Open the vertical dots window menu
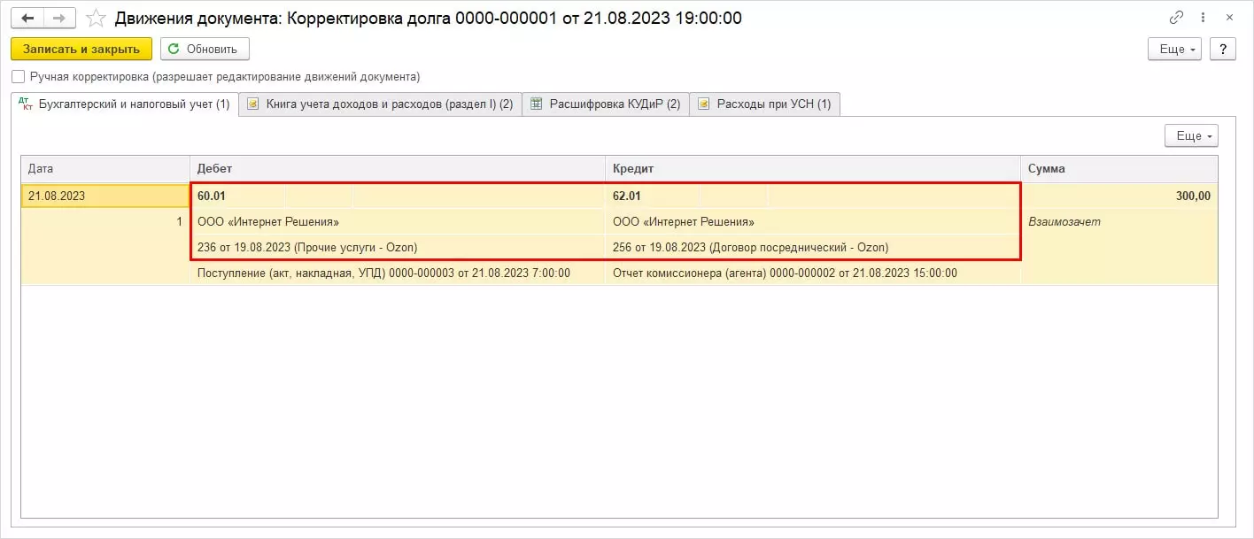This screenshot has height=539, width=1254. (x=1204, y=17)
